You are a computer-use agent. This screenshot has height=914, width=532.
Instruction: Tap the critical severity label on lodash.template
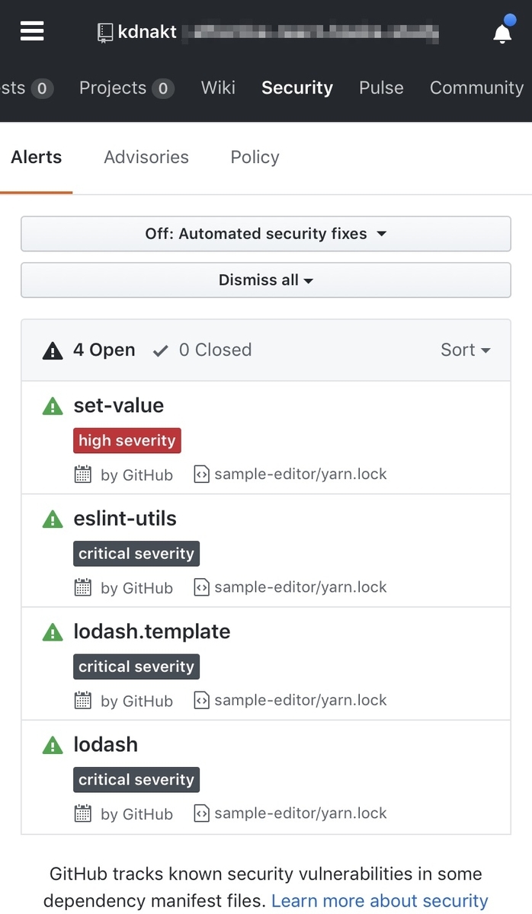click(136, 666)
